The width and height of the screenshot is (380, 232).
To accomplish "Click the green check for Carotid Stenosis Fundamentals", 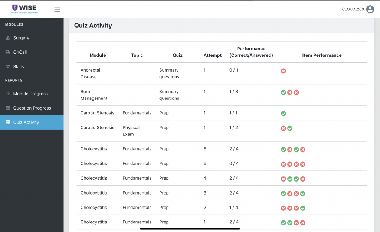I will 284,114.
